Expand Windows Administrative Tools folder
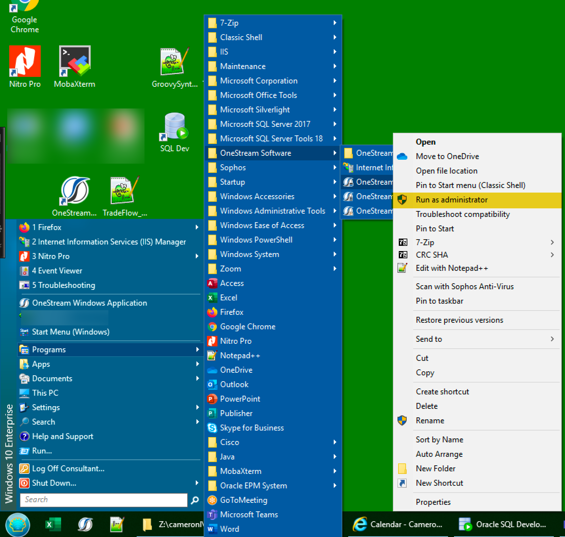Viewport: 565px width, 537px height. click(x=273, y=211)
